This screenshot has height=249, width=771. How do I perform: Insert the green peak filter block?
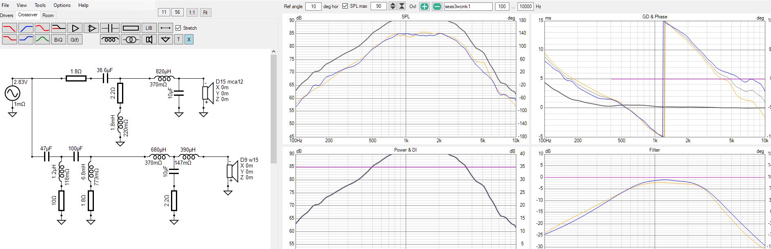pos(42,40)
